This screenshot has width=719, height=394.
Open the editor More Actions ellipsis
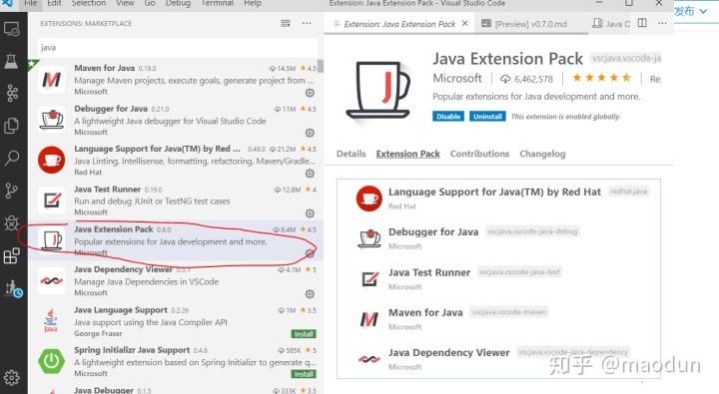click(x=662, y=23)
